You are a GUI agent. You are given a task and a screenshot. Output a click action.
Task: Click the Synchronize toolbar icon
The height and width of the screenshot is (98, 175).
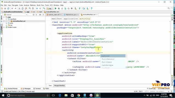(8, 8)
